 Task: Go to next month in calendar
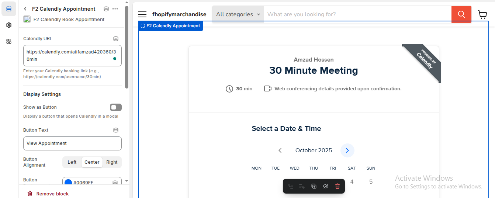pos(347,150)
